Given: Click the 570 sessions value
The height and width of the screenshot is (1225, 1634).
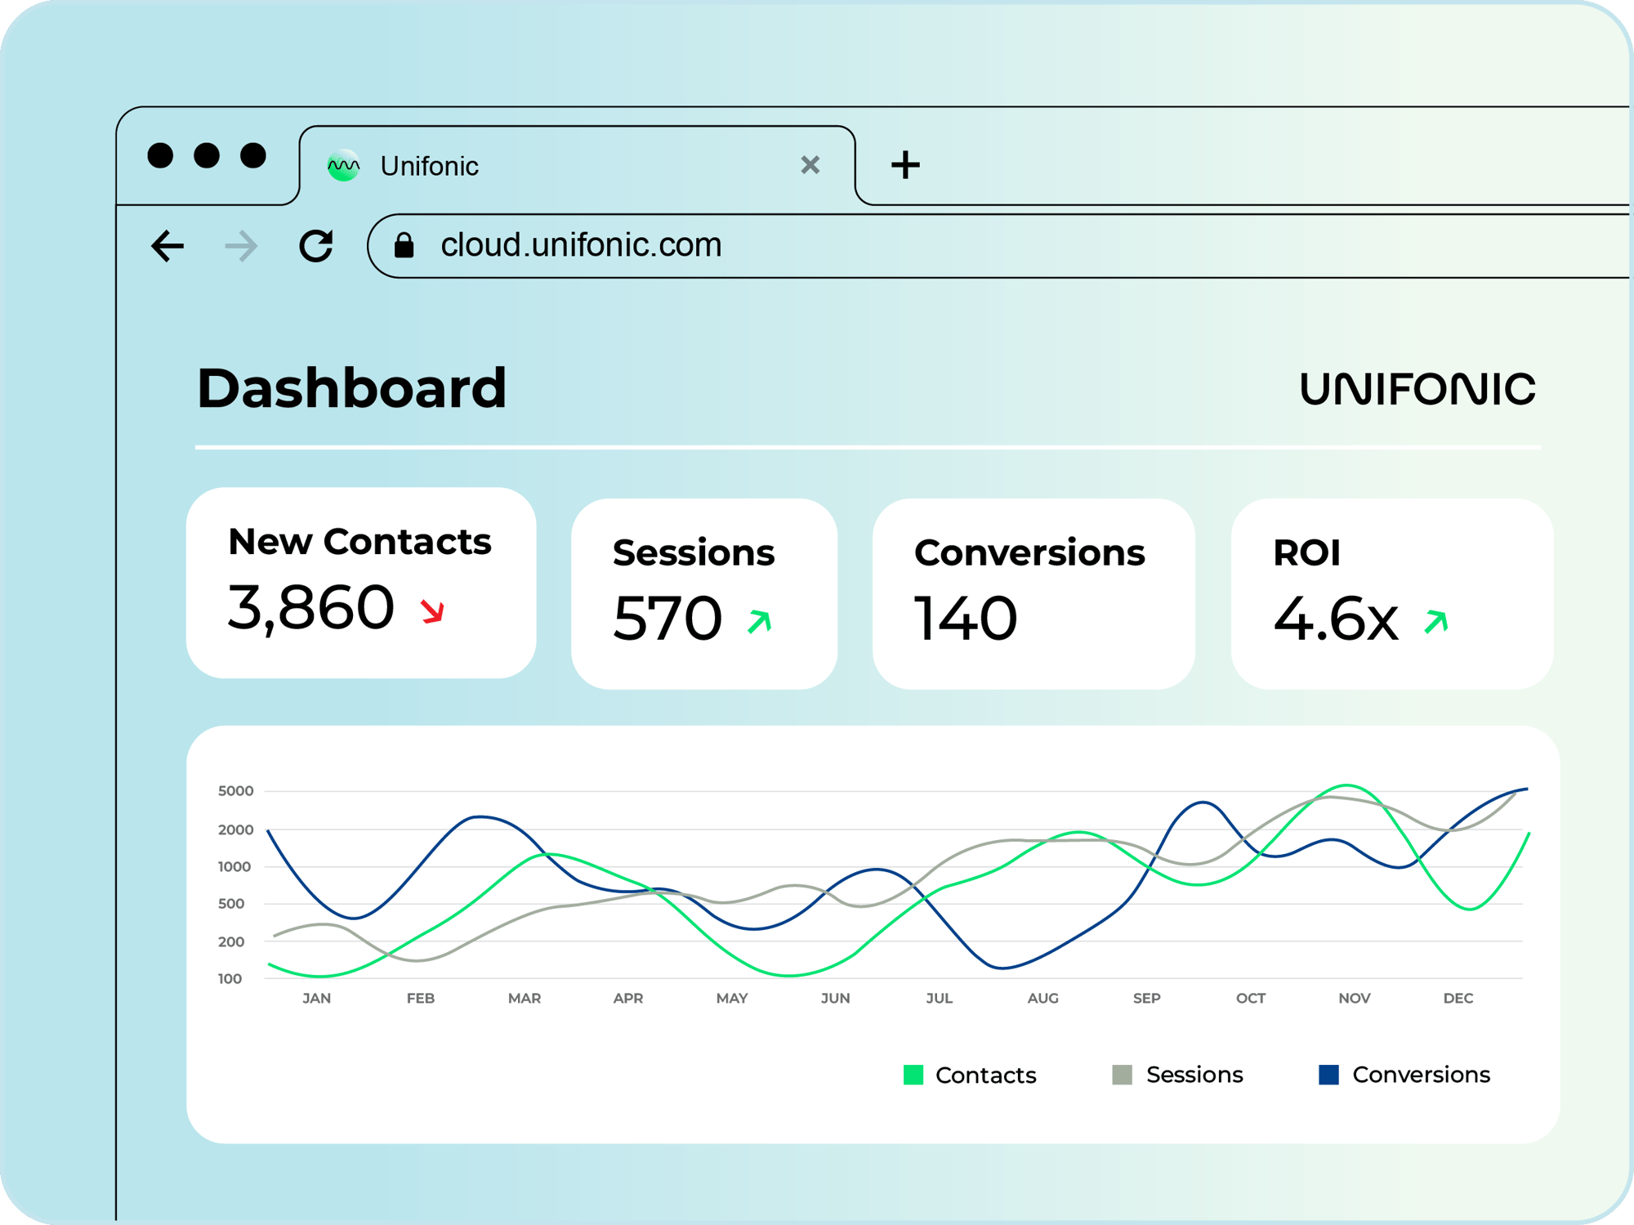Looking at the screenshot, I should (x=667, y=619).
